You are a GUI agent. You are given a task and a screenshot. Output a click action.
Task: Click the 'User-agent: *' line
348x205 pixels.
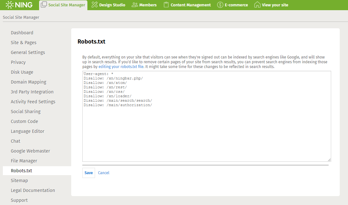[x=98, y=74]
